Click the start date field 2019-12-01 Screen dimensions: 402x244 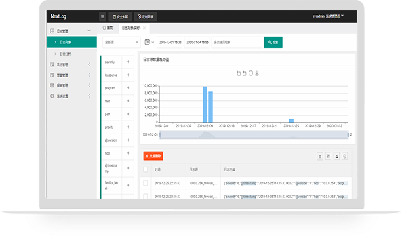pos(169,42)
